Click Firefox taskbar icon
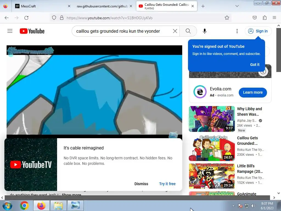The height and width of the screenshot is (211, 281). (x=41, y=206)
